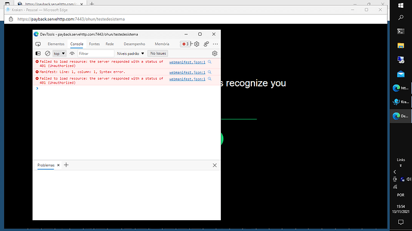The width and height of the screenshot is (412, 231).
Task: Click the network tray icon
Action: pos(395,187)
